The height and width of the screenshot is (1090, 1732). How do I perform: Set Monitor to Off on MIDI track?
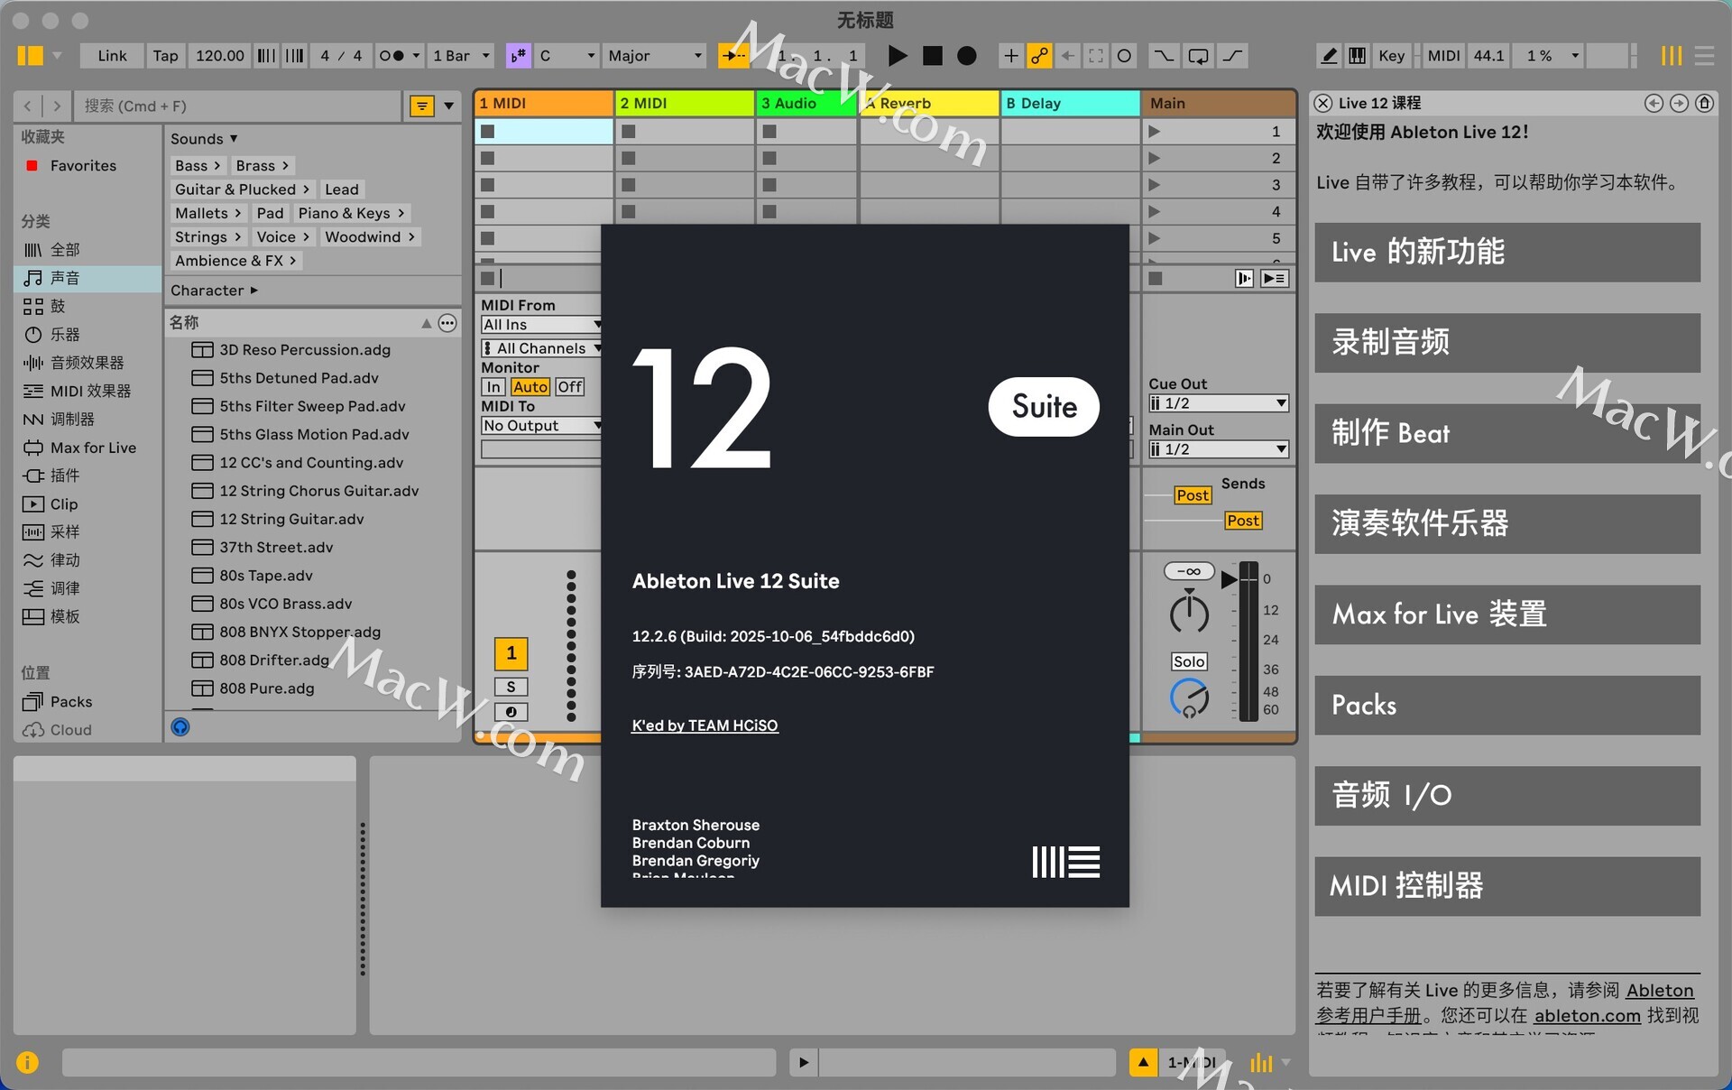point(569,387)
